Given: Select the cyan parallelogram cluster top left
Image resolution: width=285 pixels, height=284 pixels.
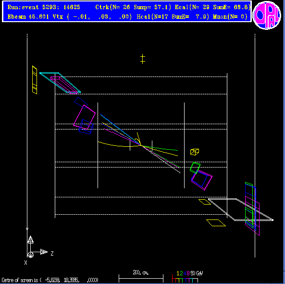Looking at the screenshot, I should (x=60, y=83).
